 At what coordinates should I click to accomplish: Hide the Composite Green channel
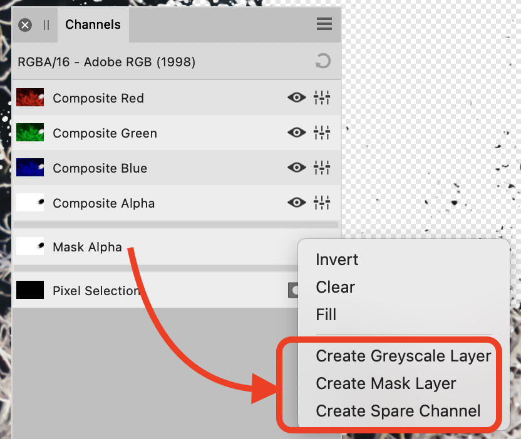(x=296, y=133)
